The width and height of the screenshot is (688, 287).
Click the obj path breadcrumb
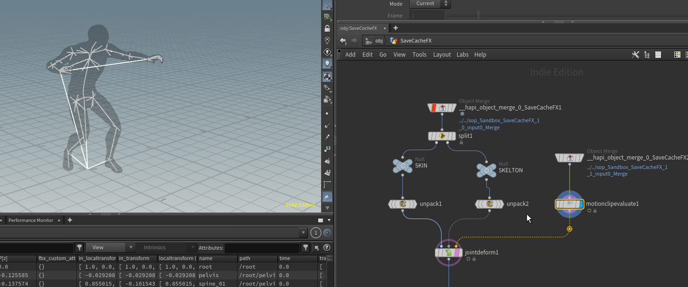[x=379, y=41]
